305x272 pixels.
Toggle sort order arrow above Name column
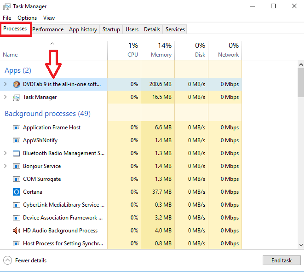52,44
